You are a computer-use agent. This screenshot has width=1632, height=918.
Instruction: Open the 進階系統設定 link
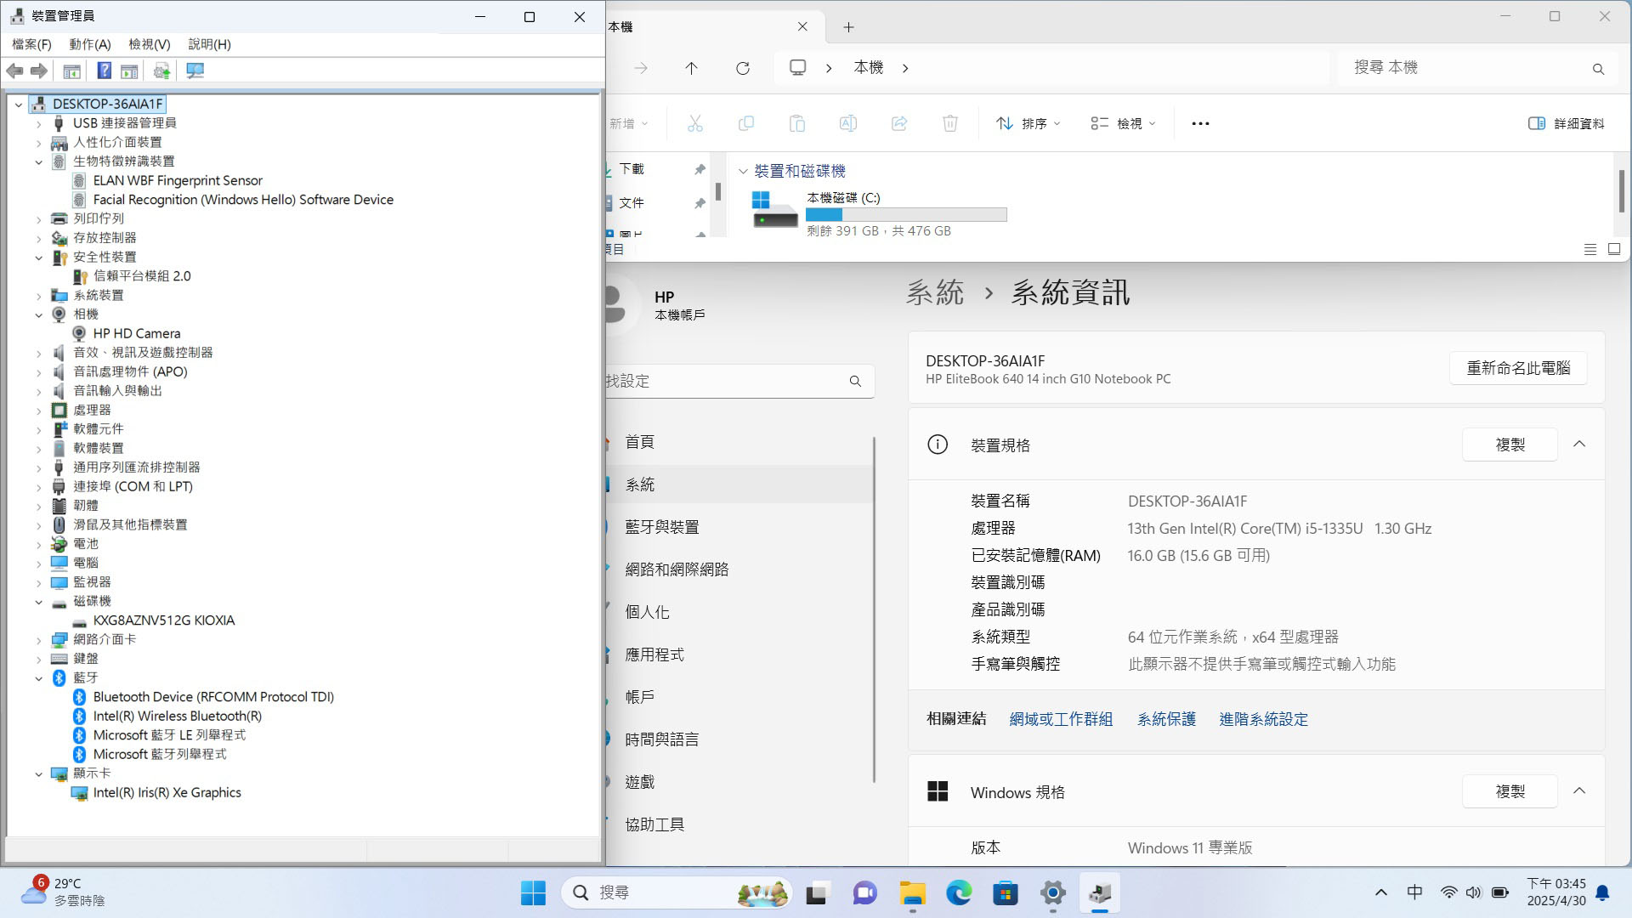click(1263, 719)
